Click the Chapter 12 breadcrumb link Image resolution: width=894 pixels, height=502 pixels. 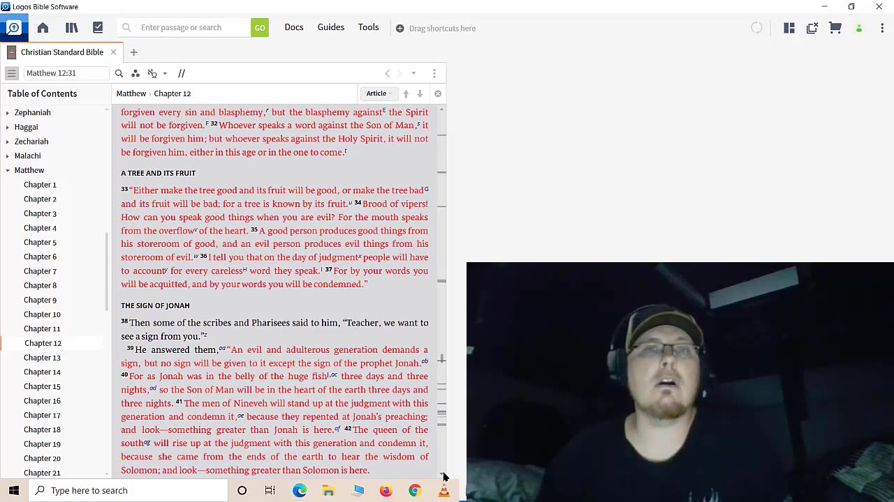click(x=173, y=93)
